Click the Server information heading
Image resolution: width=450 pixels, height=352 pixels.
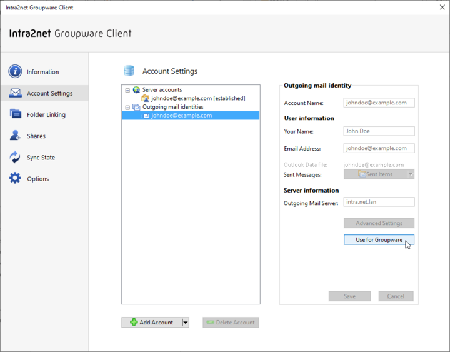[x=311, y=190]
